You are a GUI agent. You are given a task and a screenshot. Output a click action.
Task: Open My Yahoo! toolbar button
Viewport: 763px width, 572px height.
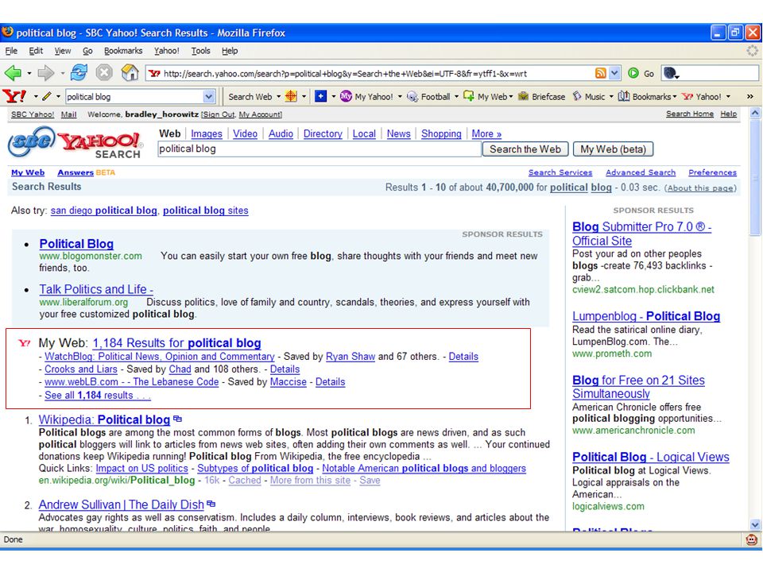(x=367, y=97)
